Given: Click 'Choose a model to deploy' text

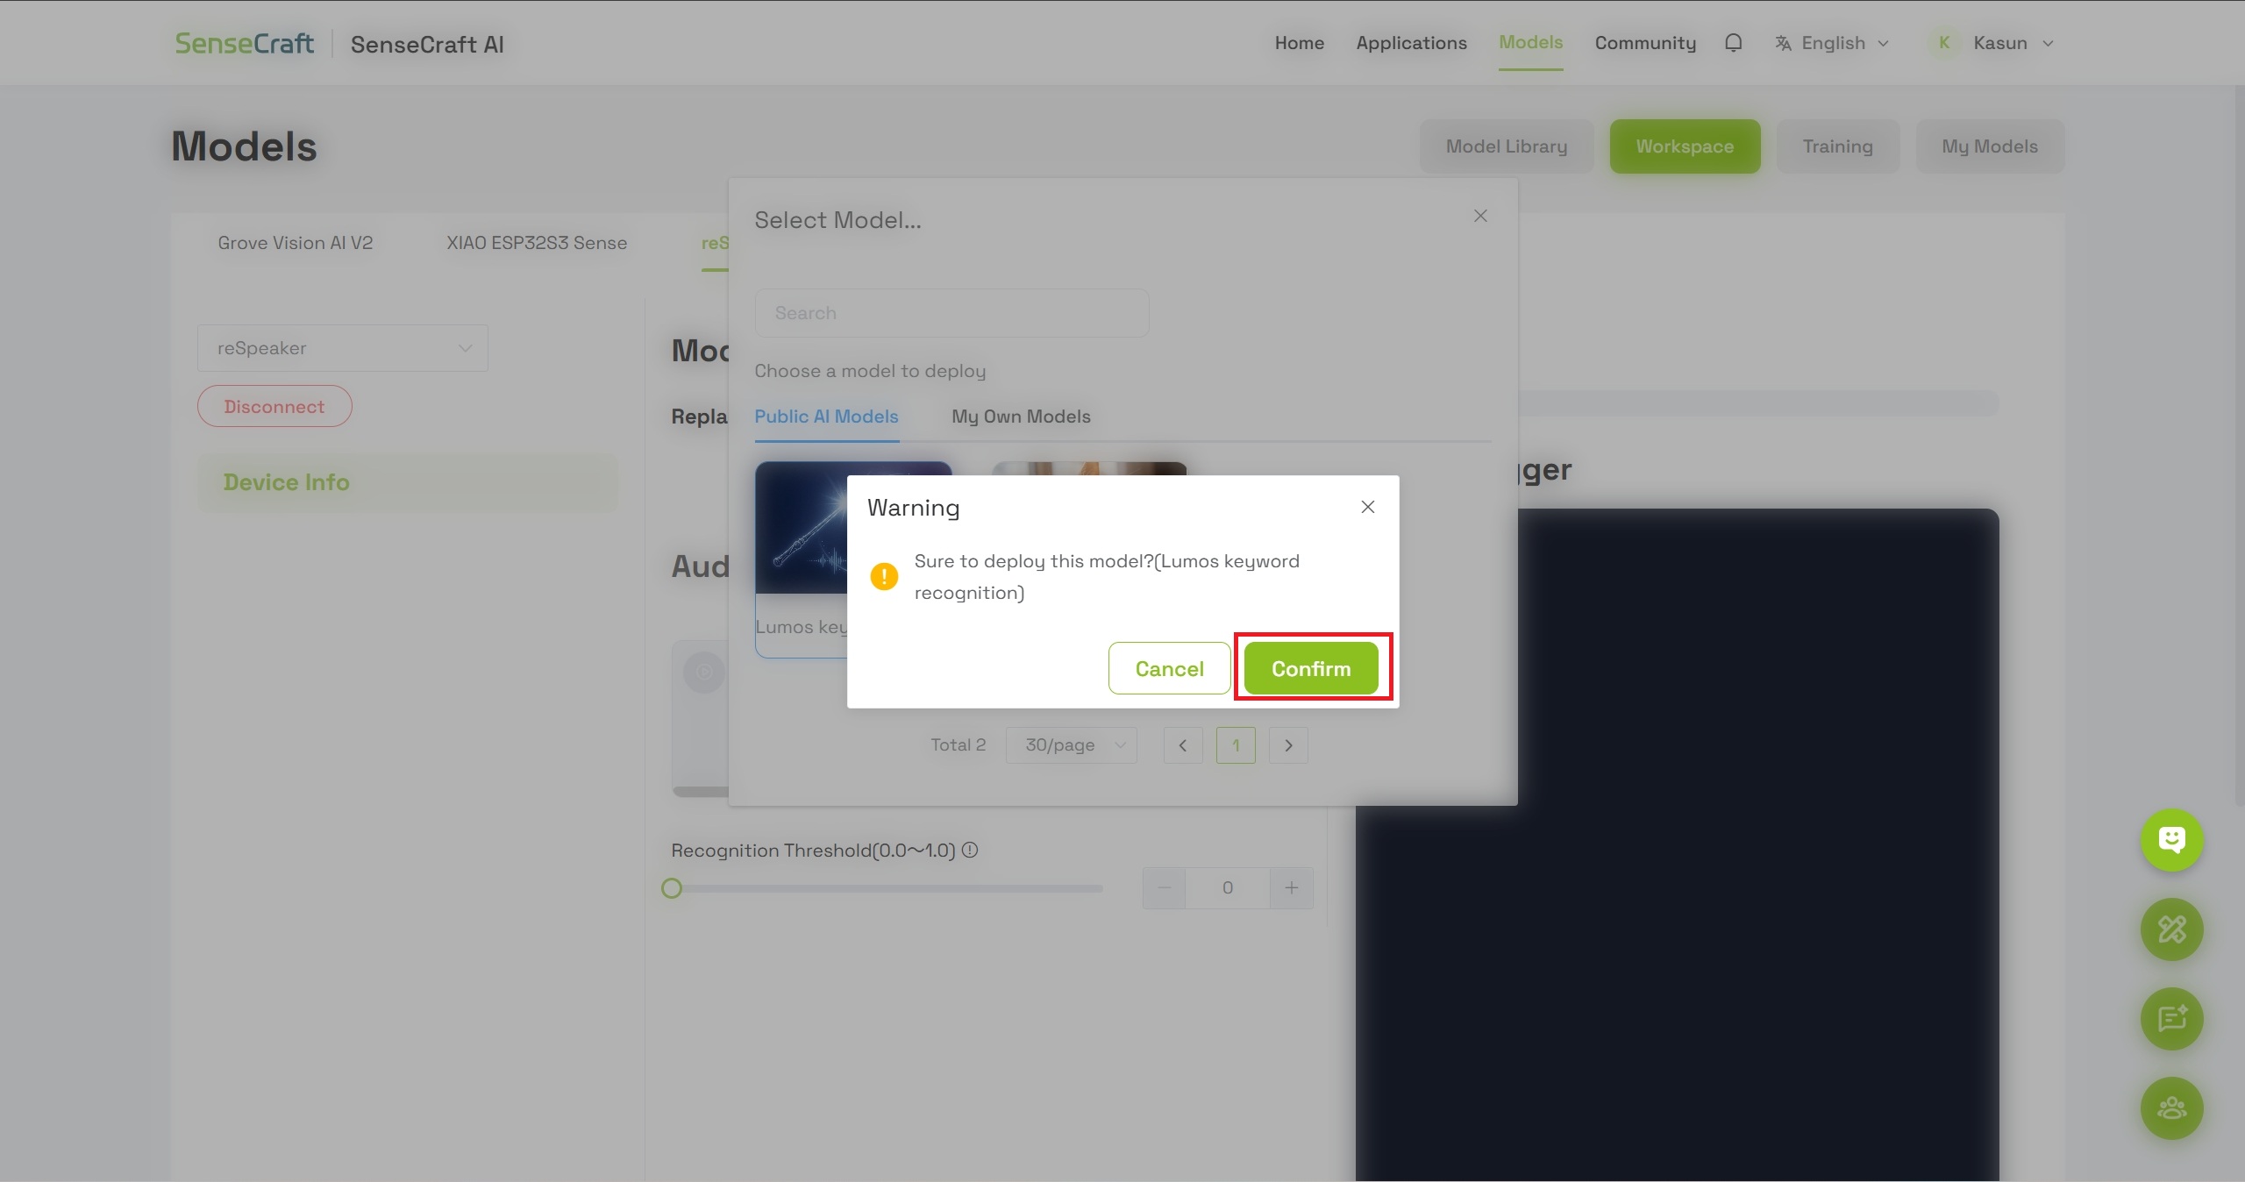Looking at the screenshot, I should click(x=870, y=371).
